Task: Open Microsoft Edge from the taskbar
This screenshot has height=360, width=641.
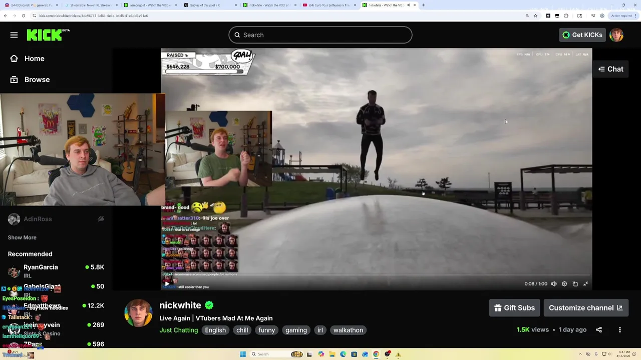Action: [x=343, y=354]
